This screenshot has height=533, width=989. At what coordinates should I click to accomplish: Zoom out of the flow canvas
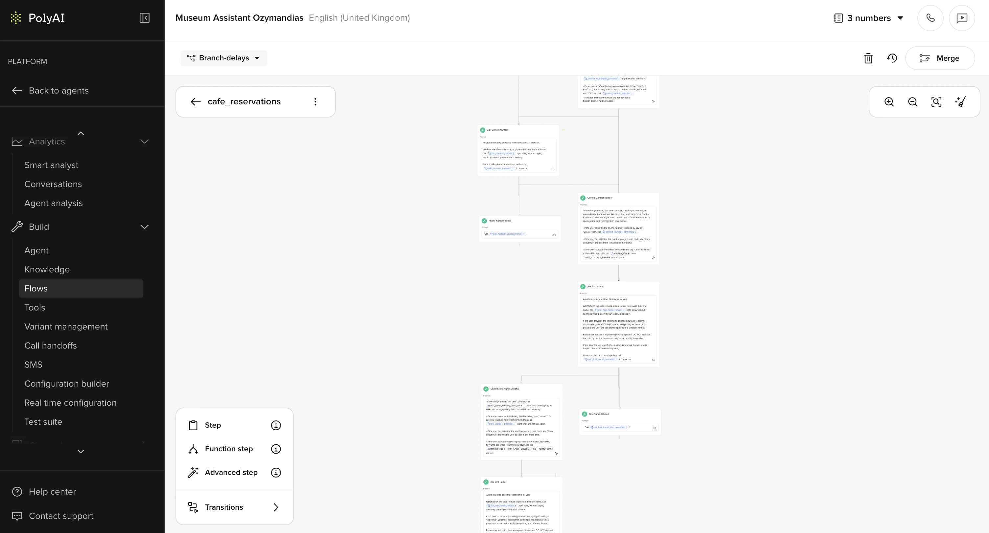pyautogui.click(x=912, y=102)
